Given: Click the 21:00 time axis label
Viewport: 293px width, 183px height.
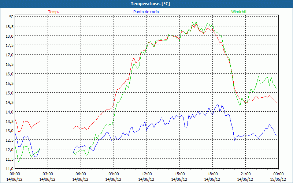Looking at the screenshot, I should (x=245, y=174).
